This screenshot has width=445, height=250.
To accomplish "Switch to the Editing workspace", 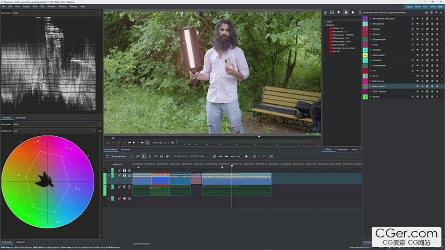I will coord(418,7).
